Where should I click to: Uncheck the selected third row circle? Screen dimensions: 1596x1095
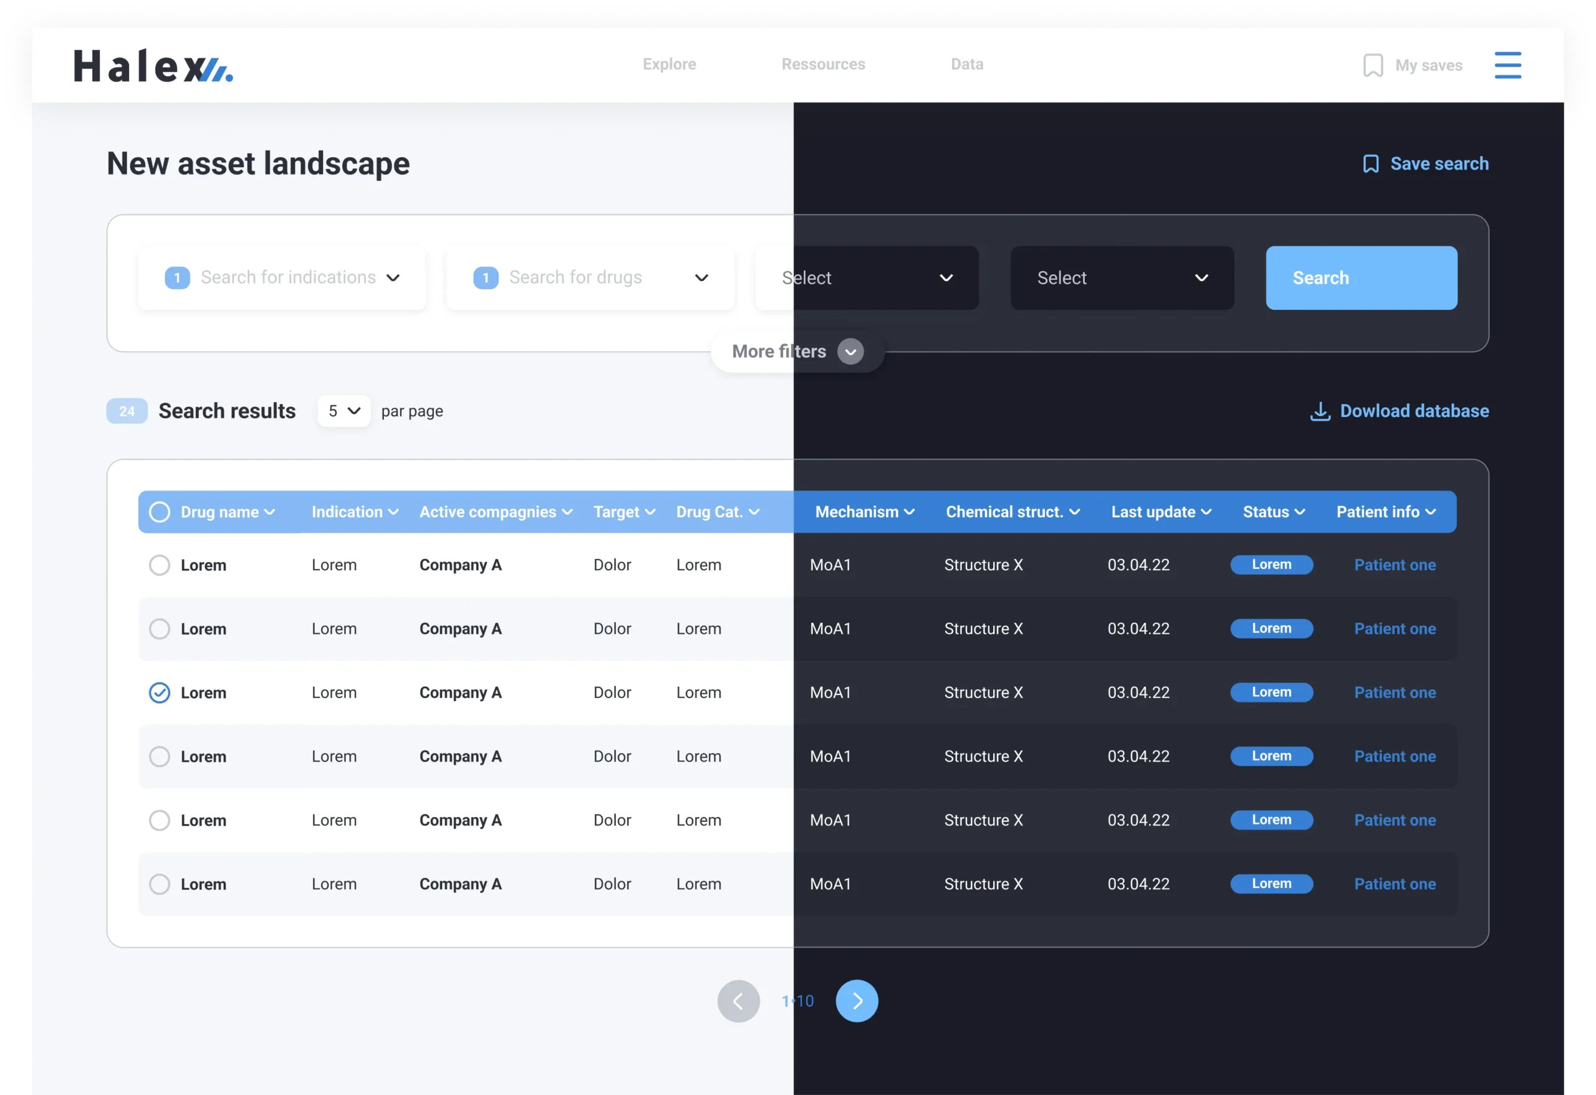(160, 692)
